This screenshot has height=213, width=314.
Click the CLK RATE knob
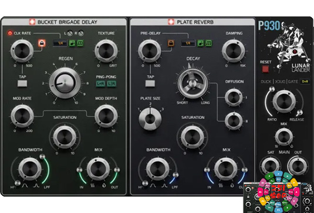pyautogui.click(x=22, y=51)
